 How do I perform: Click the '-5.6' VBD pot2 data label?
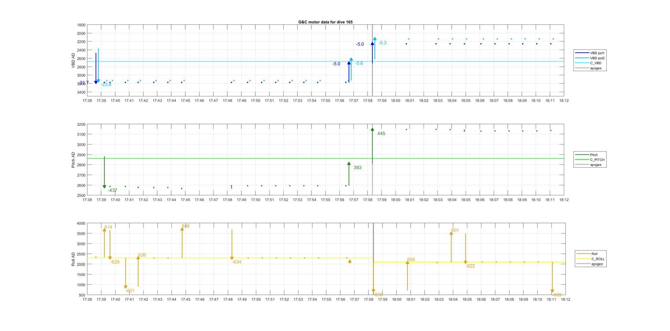359,64
